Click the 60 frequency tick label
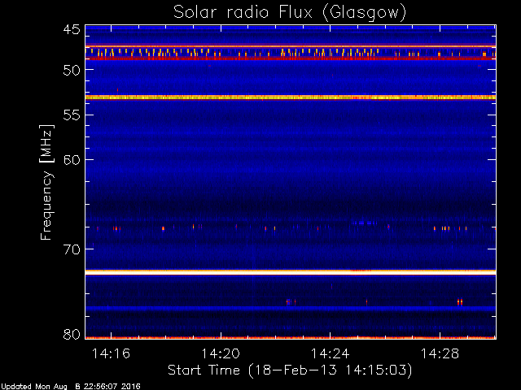The height and width of the screenshot is (390, 521). [72, 160]
